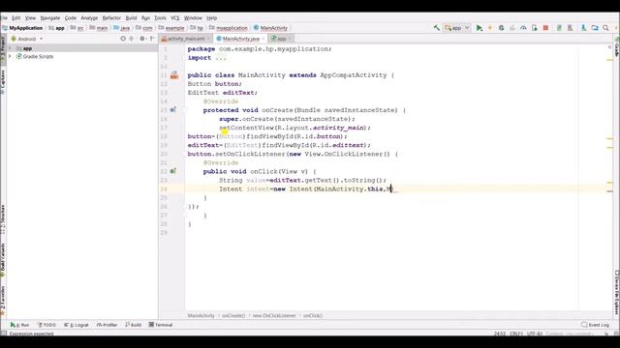The width and height of the screenshot is (620, 348).
Task: Expand the app module tree node
Action: click(11, 48)
